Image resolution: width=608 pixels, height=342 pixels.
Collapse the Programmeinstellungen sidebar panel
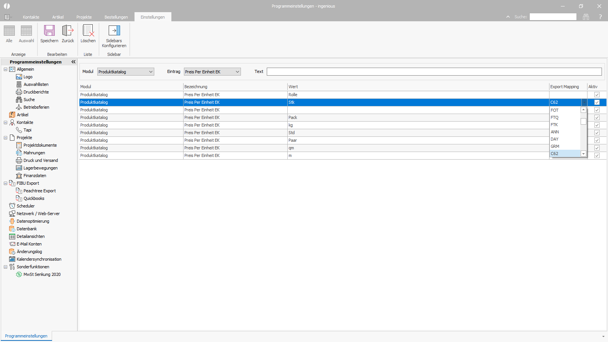pos(73,62)
